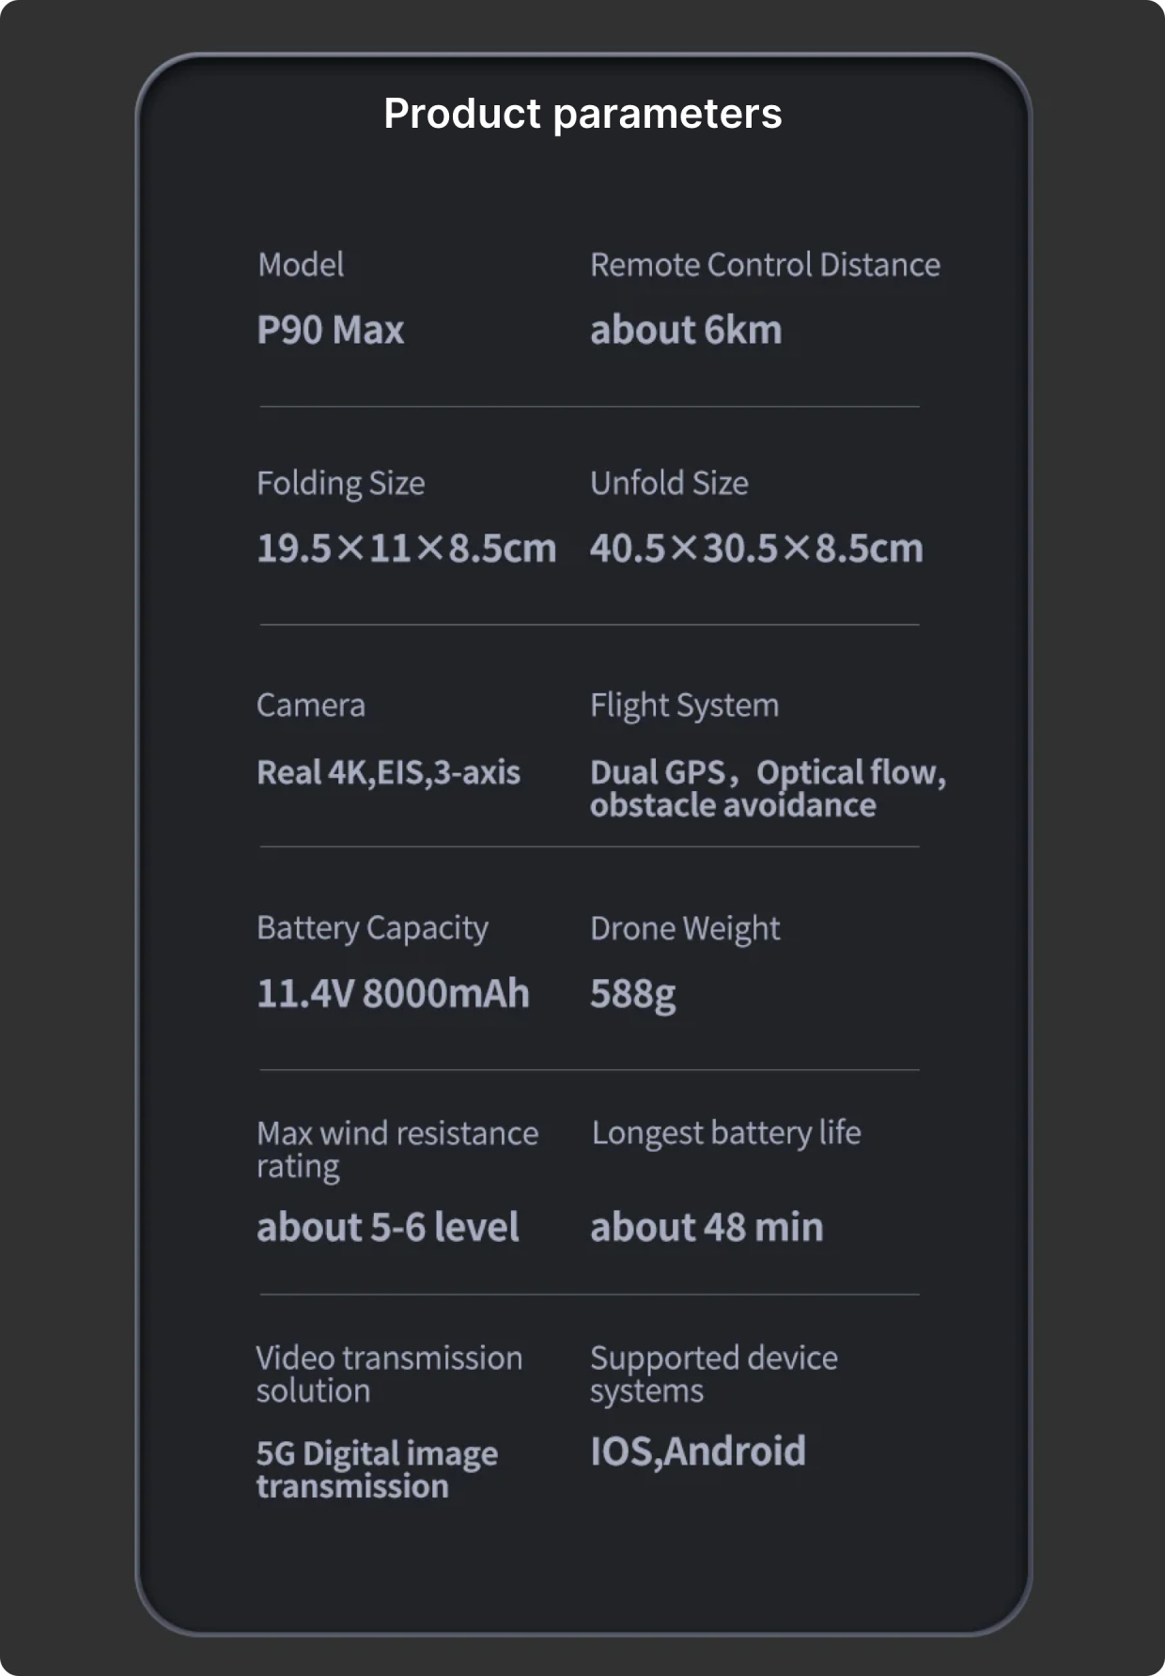
Task: Click the Remote Control Distance label
Action: tap(765, 265)
